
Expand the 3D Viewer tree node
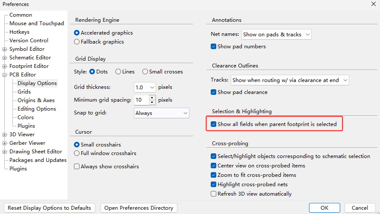point(4,135)
